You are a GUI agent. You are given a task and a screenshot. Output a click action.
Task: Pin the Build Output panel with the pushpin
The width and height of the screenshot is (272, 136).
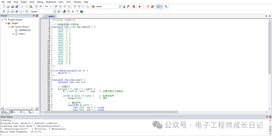click(x=267, y=117)
